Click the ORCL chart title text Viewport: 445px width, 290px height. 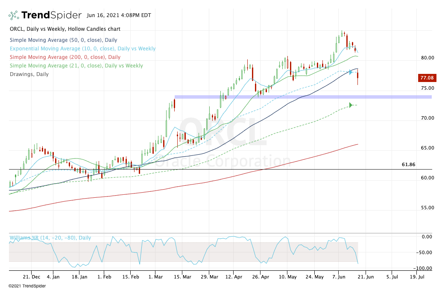coord(64,29)
